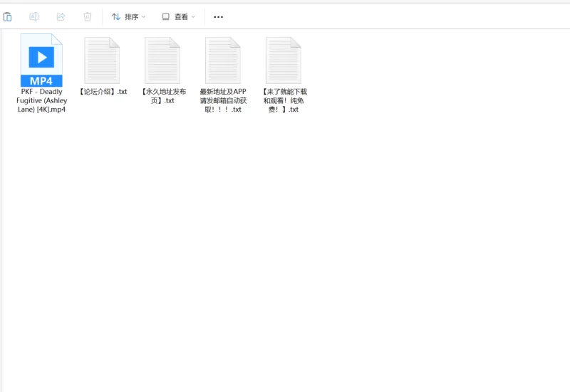
Task: Click the layout icon beside 查看
Action: [x=165, y=16]
